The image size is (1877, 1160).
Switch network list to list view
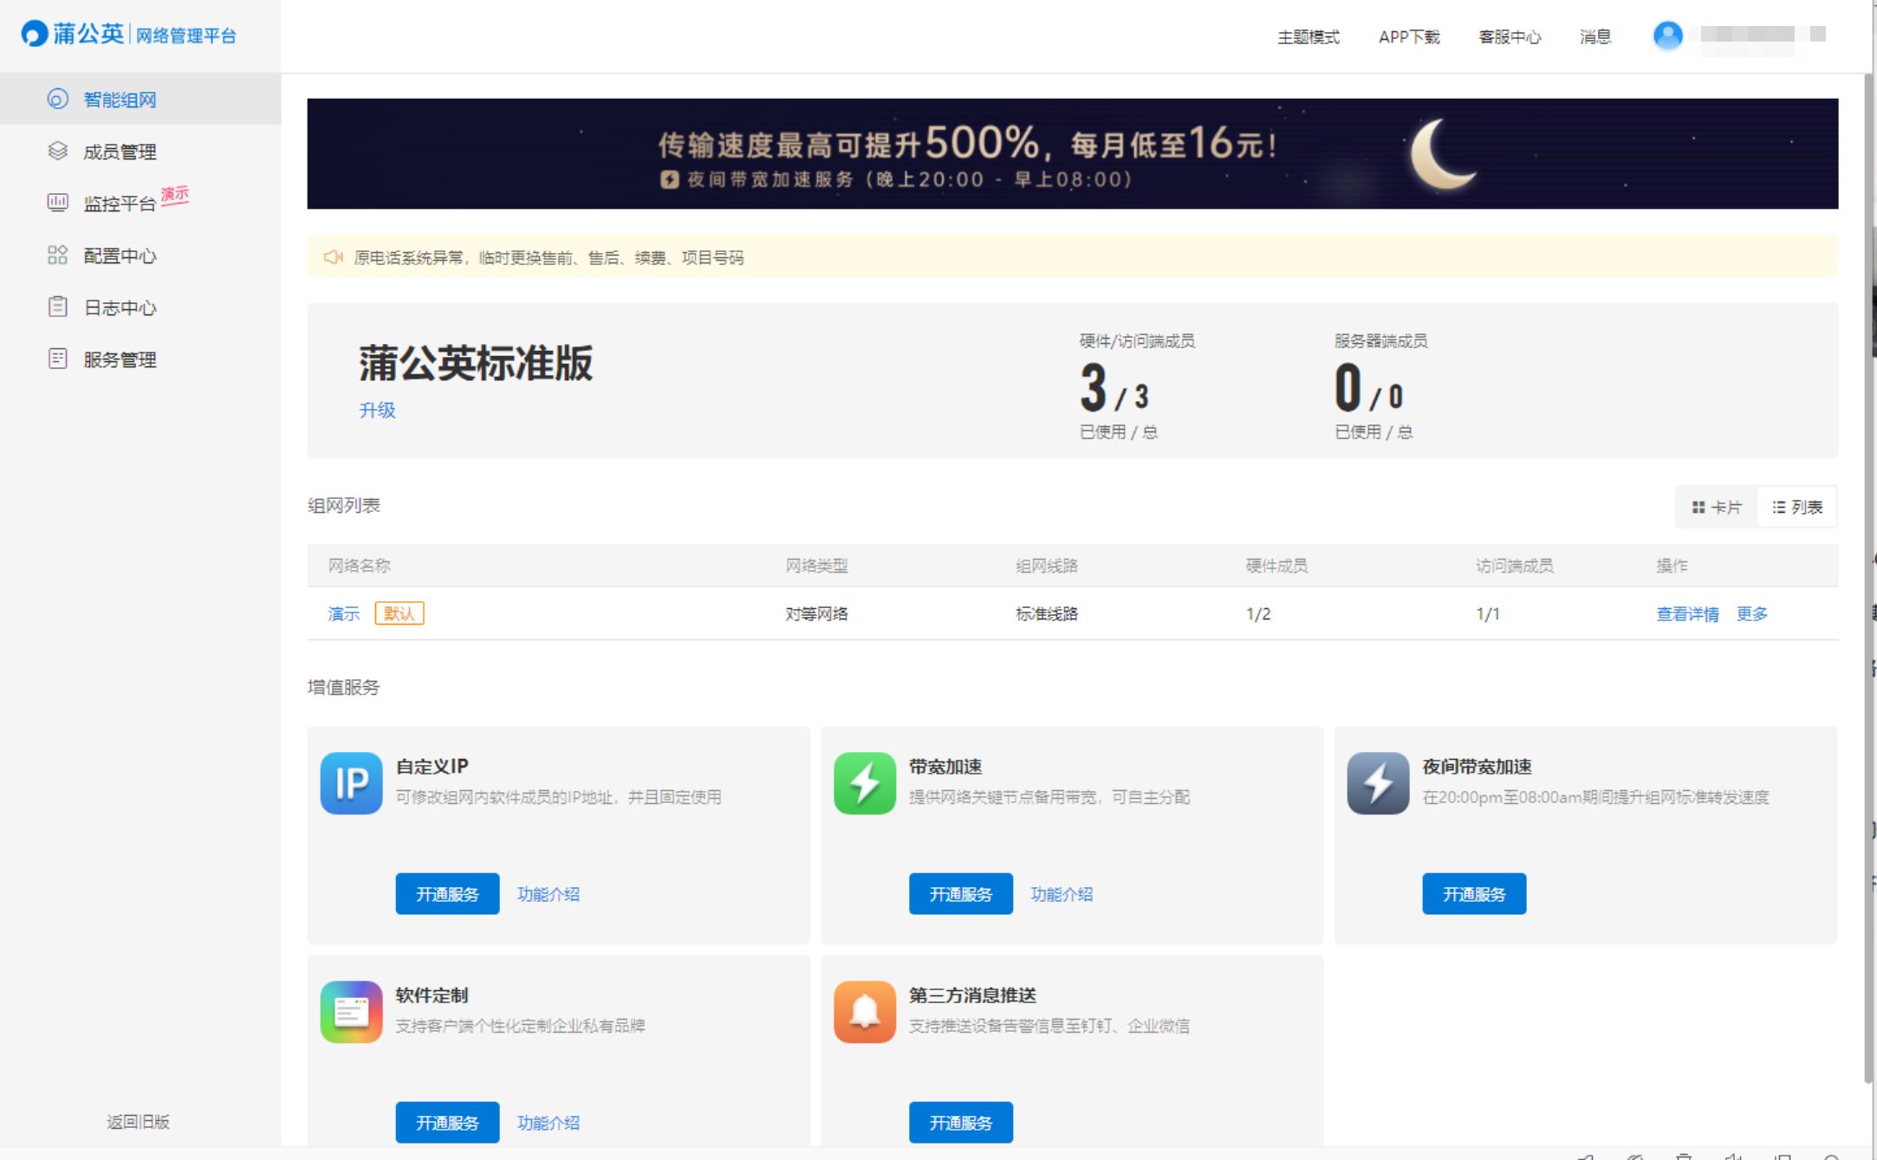pos(1797,507)
